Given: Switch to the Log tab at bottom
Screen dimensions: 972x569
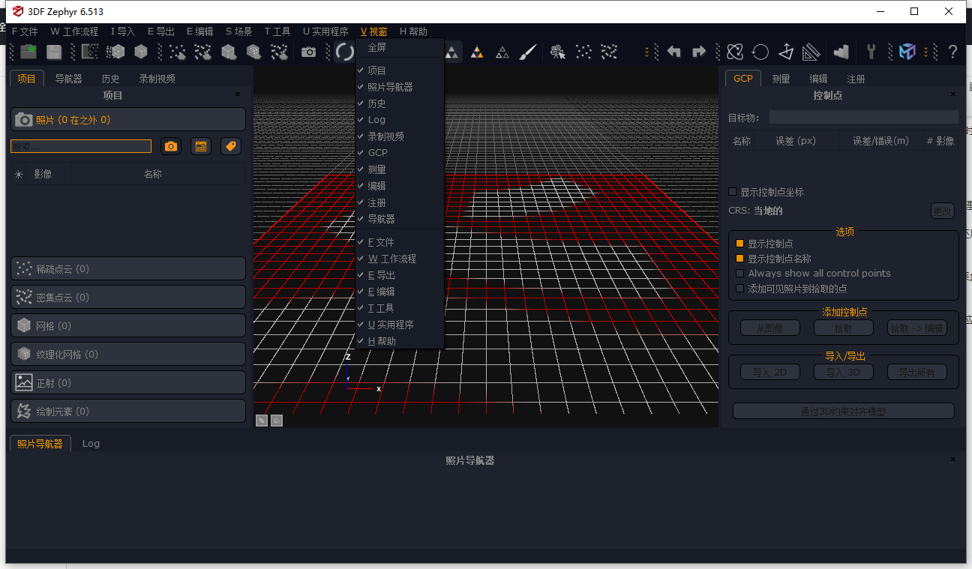Looking at the screenshot, I should click(x=91, y=444).
